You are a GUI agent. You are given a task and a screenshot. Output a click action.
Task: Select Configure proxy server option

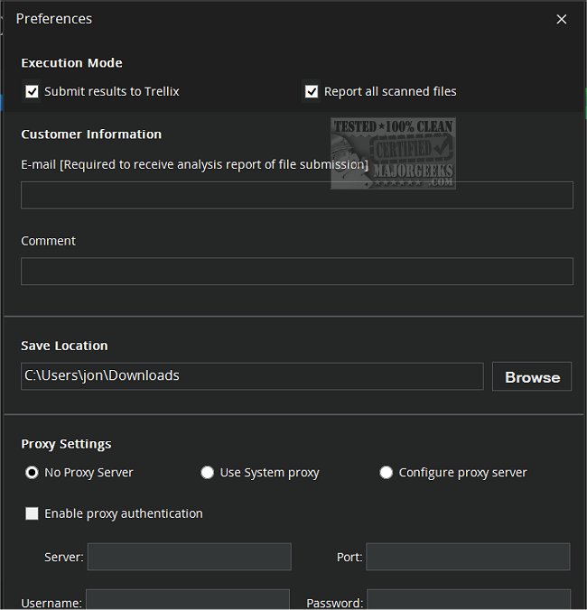[387, 472]
